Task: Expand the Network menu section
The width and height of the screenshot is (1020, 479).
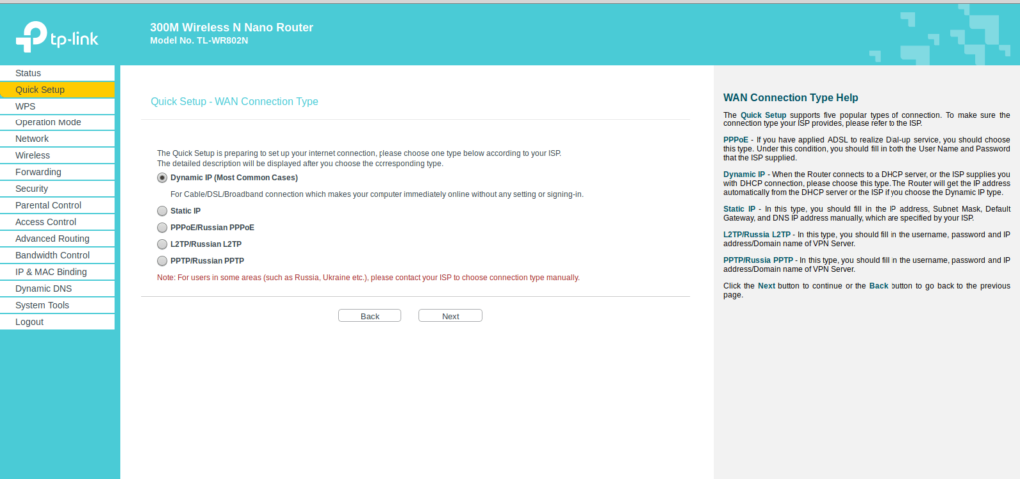Action: click(x=32, y=139)
